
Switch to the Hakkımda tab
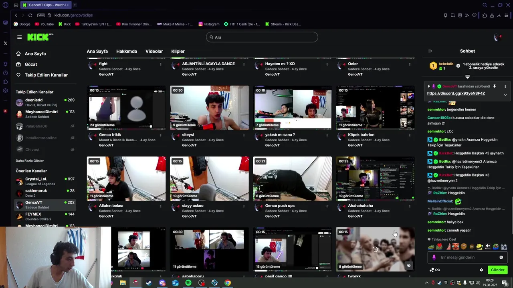point(127,51)
